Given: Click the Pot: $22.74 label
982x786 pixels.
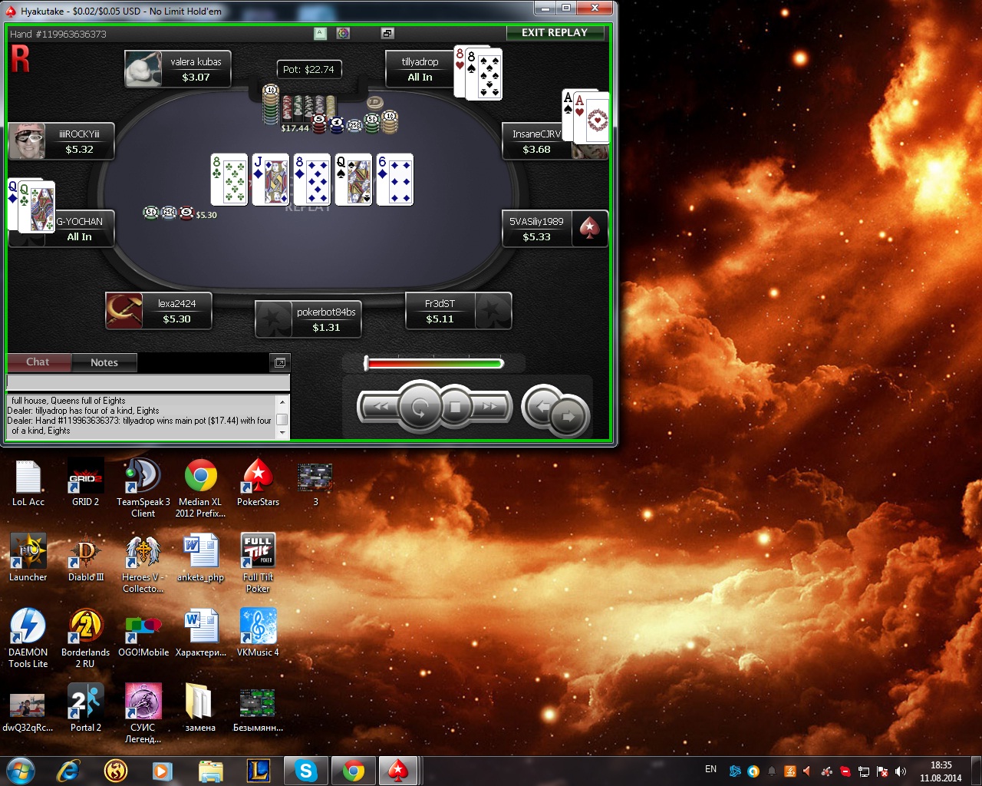Looking at the screenshot, I should (x=308, y=69).
